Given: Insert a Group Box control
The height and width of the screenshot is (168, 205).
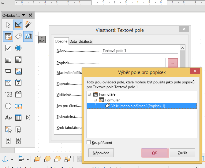Looking at the screenshot, I should [18, 94].
